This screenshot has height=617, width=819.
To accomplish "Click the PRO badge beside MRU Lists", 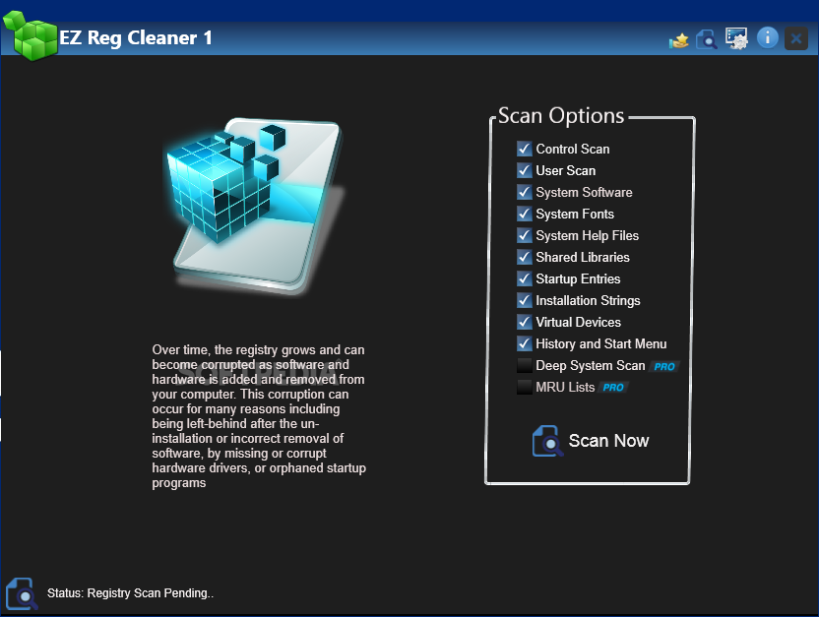I will click(x=613, y=388).
